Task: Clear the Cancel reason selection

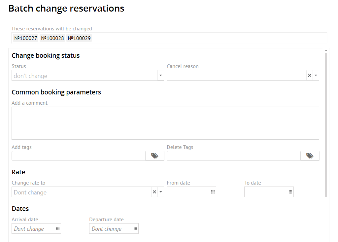Action: click(x=310, y=76)
